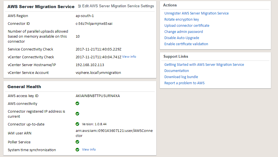
Task: Click the AWS access key ID AKIAINBNBTTPUSURN4XA
Action: [x=98, y=96]
